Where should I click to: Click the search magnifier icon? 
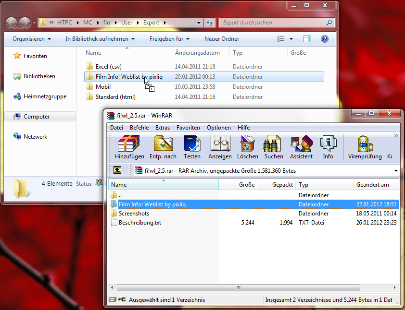(329, 23)
